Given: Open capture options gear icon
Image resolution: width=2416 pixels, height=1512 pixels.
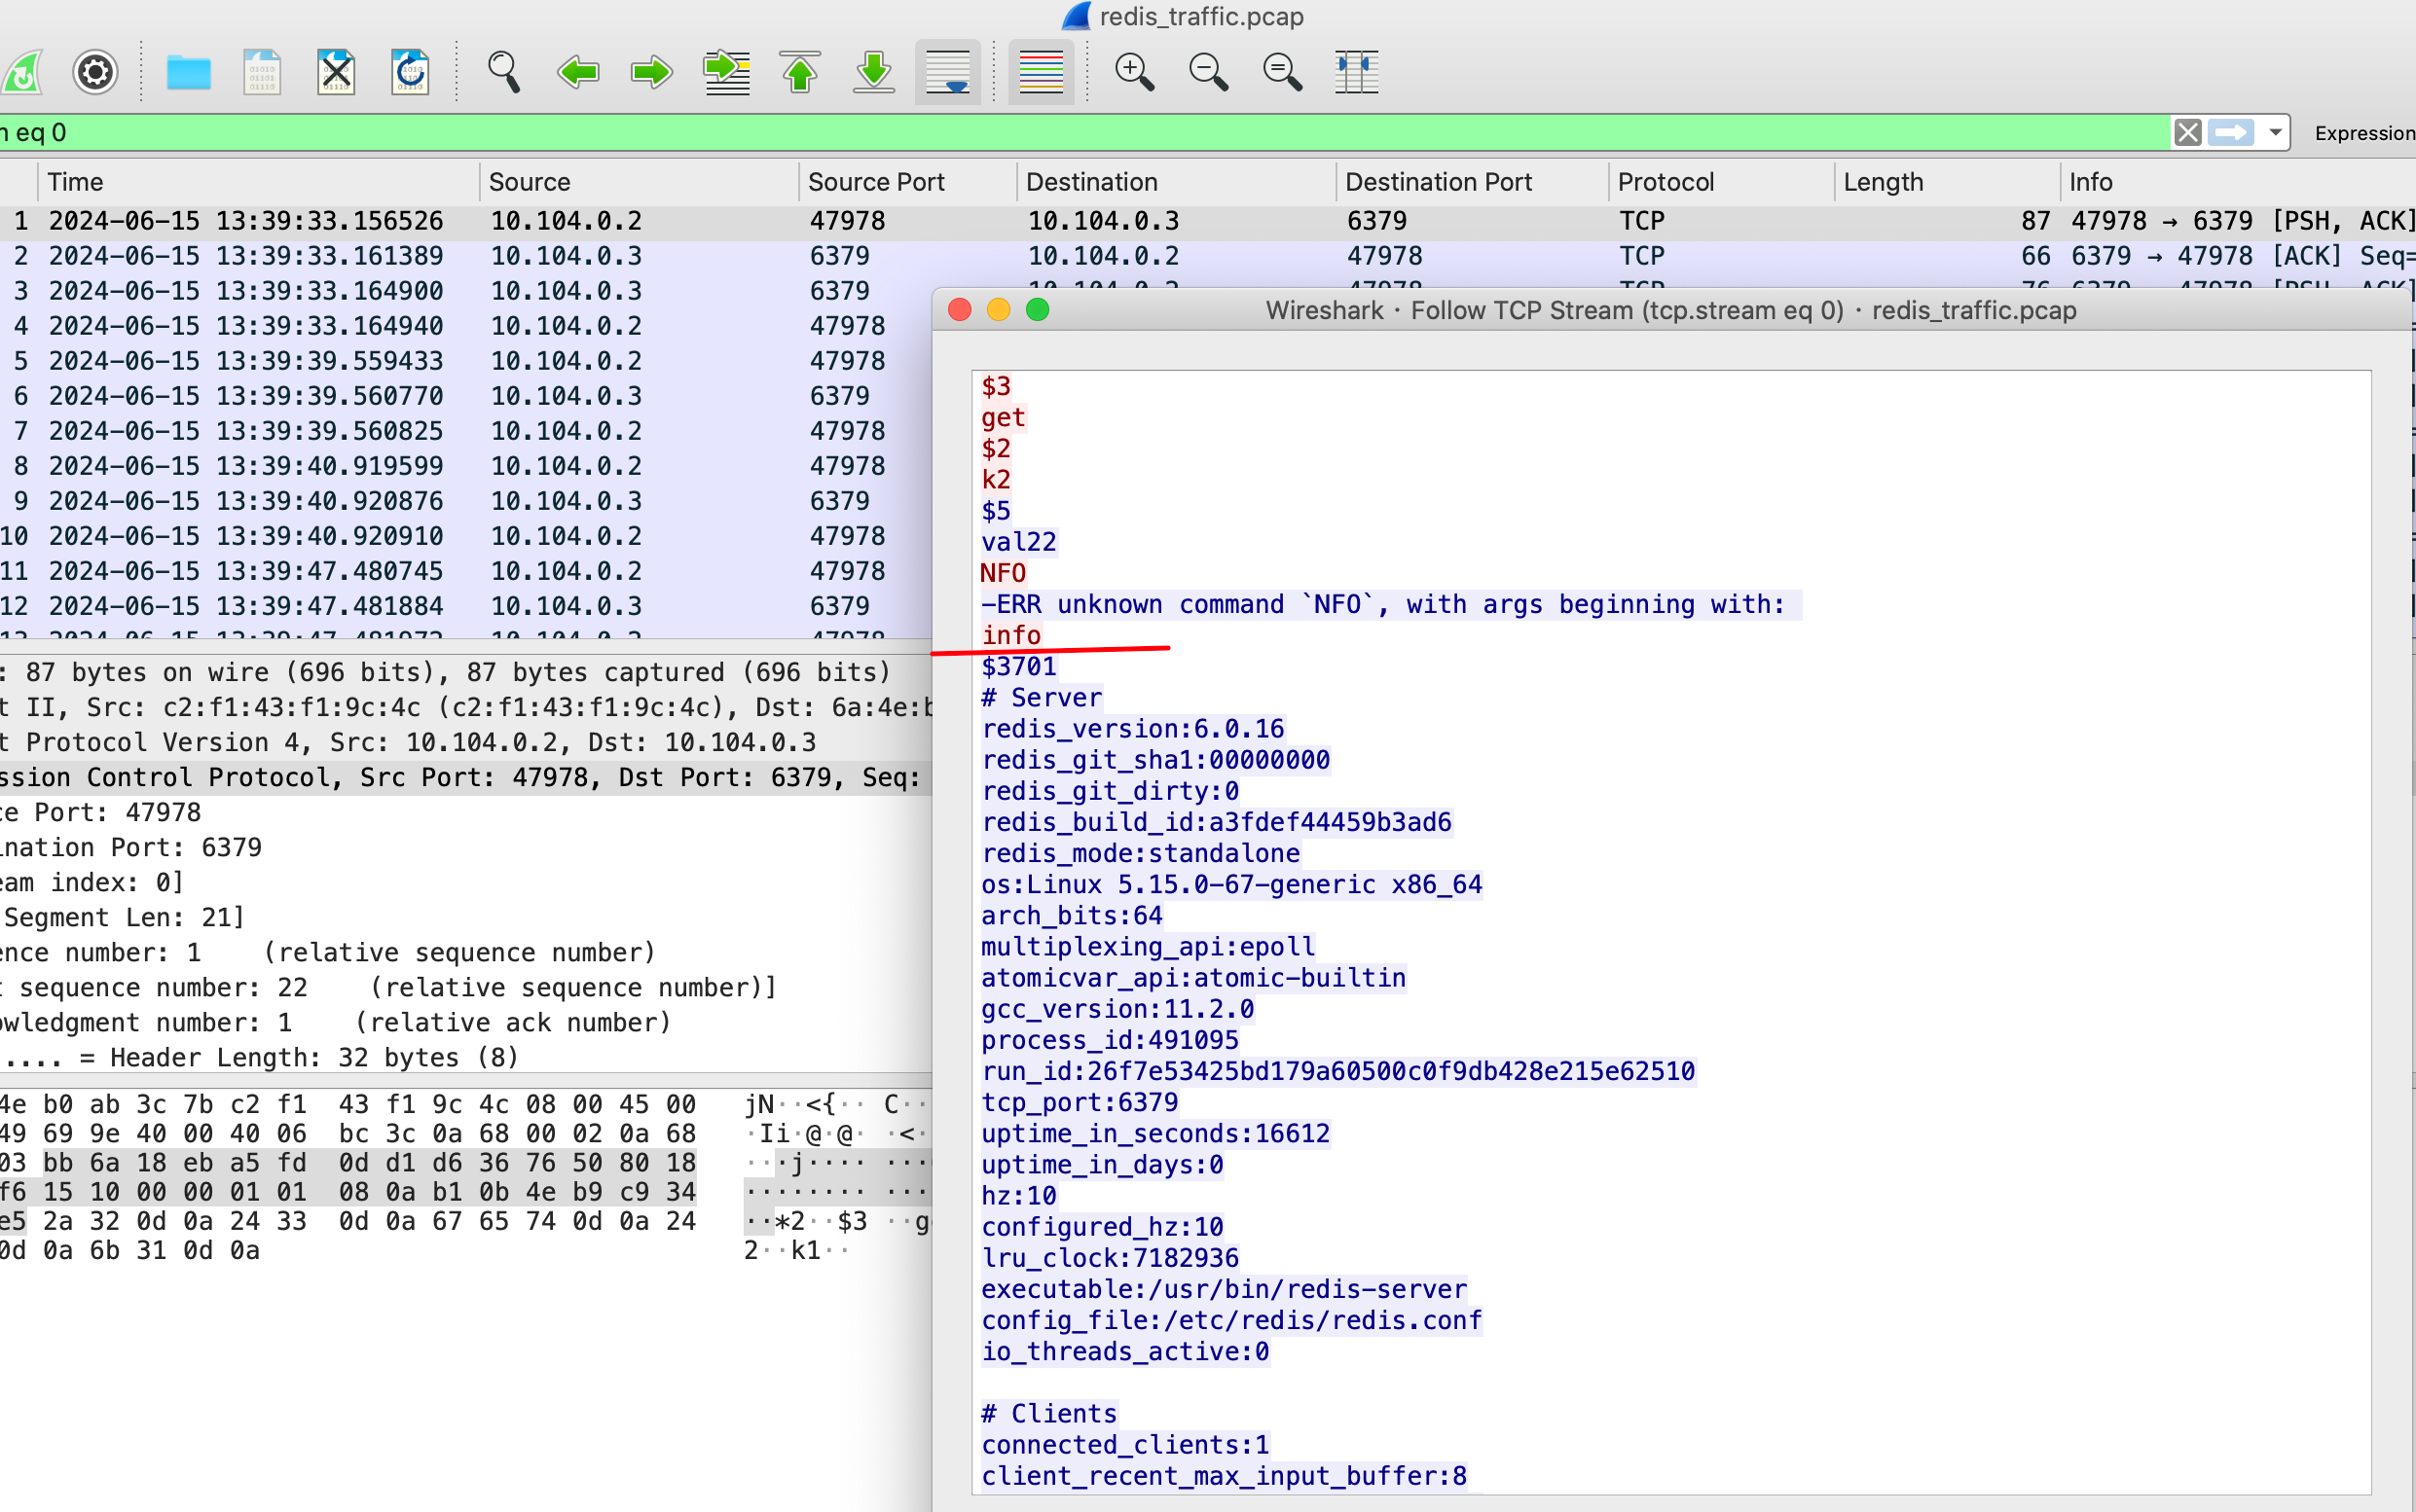Looking at the screenshot, I should (x=95, y=72).
